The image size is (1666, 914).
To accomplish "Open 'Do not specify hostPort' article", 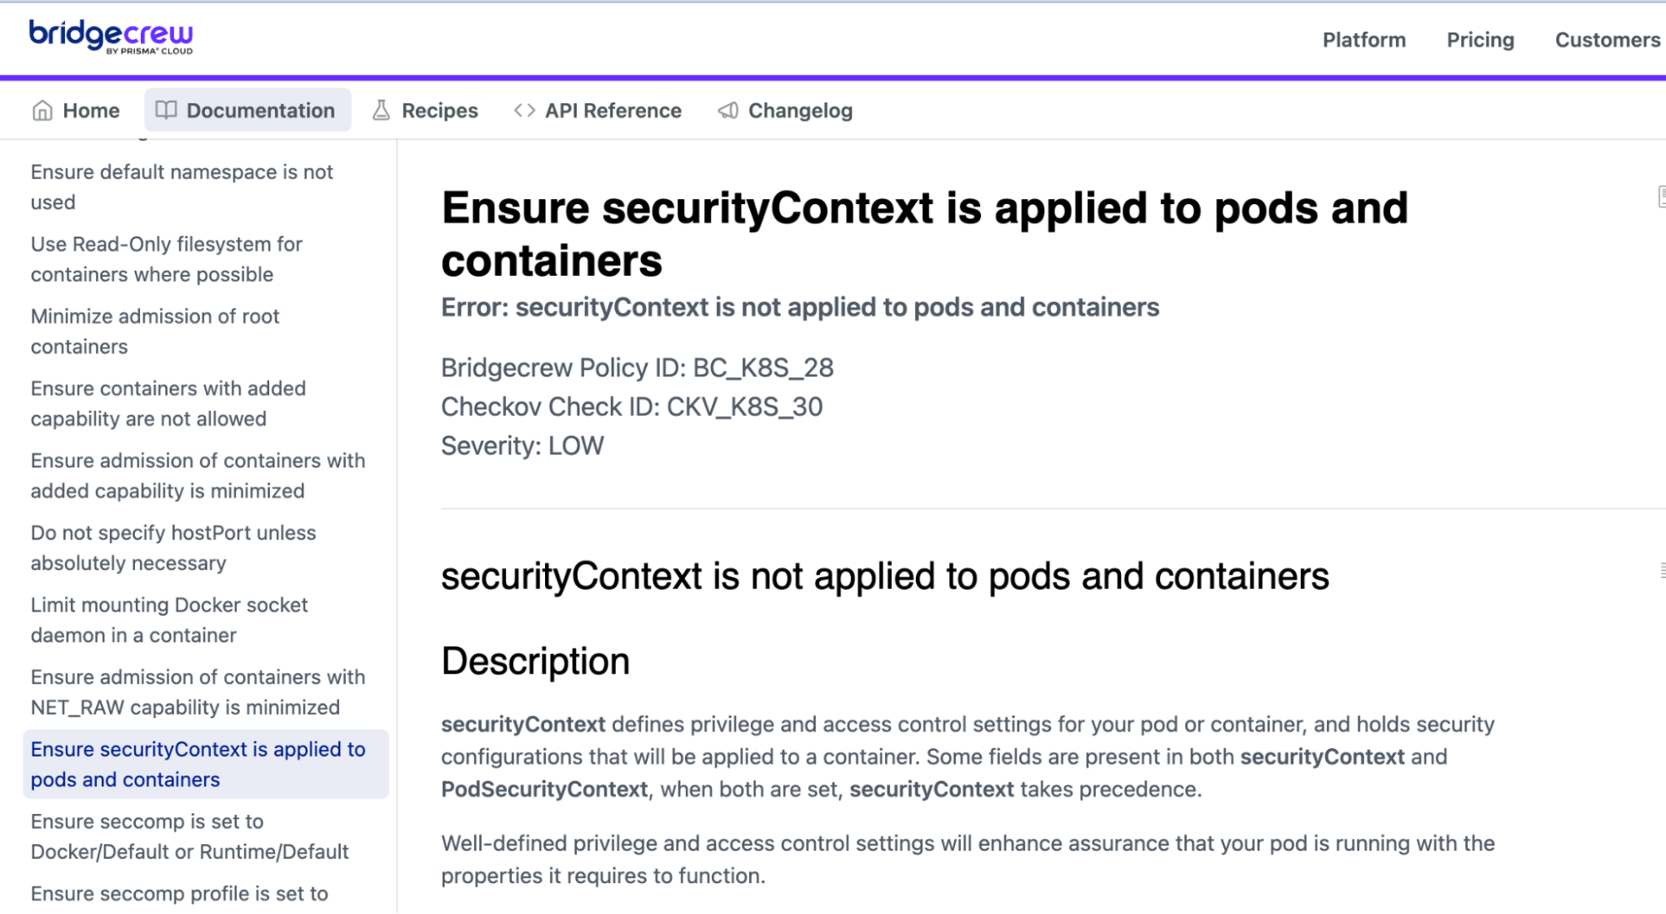I will tap(173, 547).
